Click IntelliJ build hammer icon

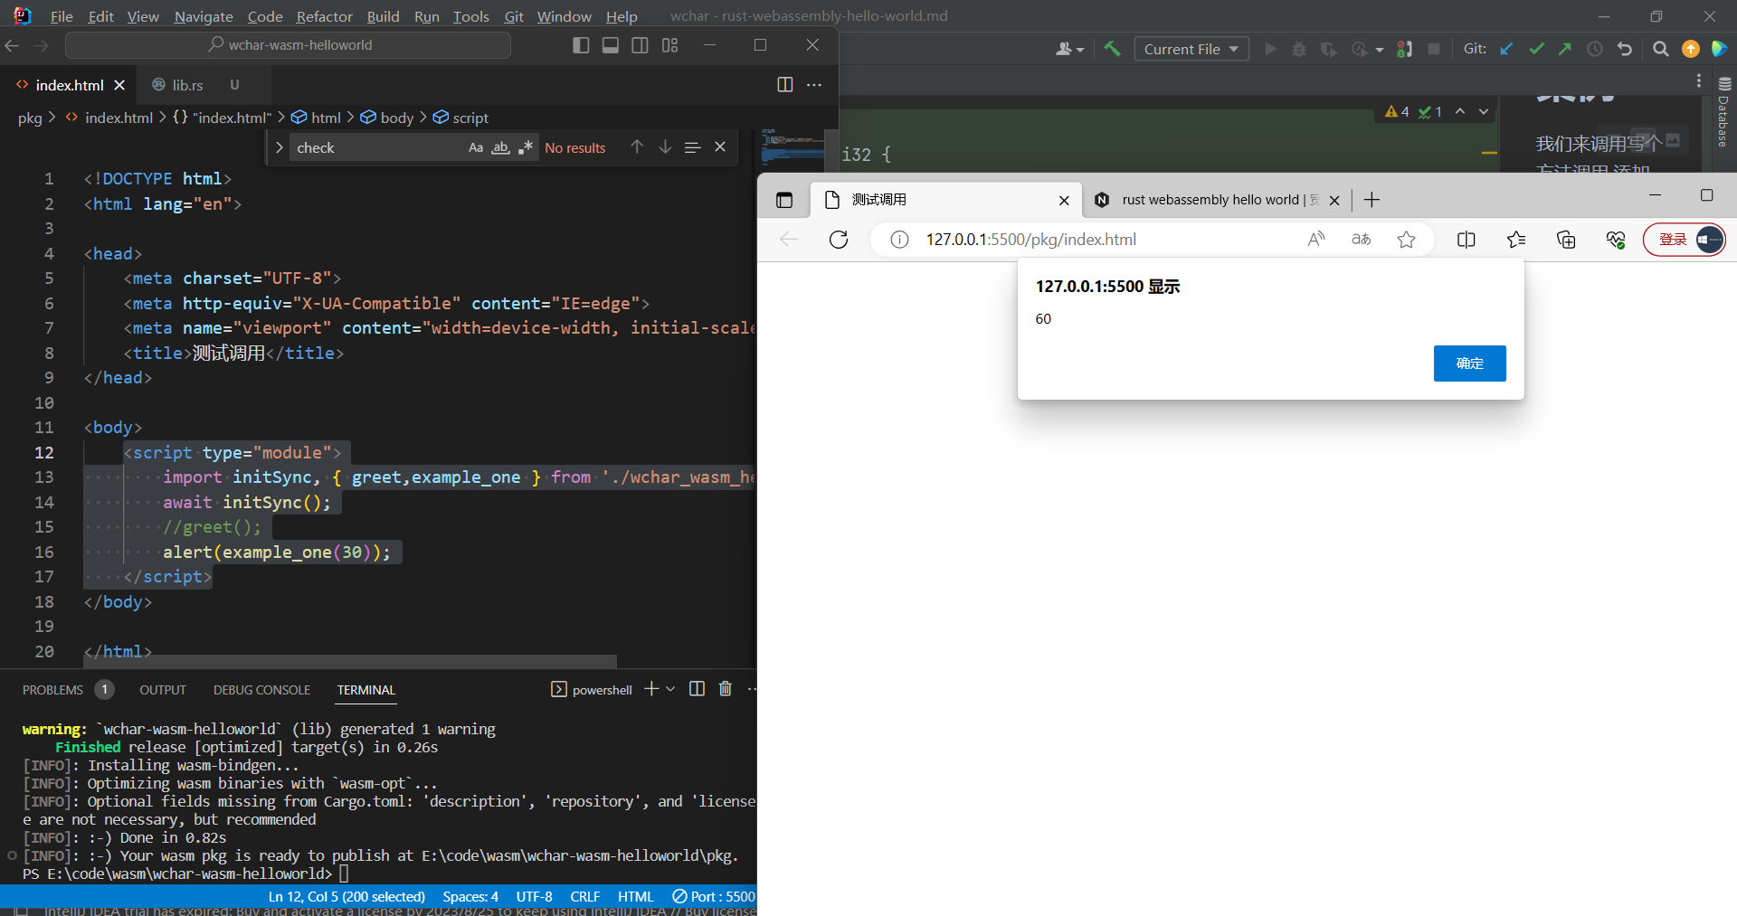[x=1112, y=49]
